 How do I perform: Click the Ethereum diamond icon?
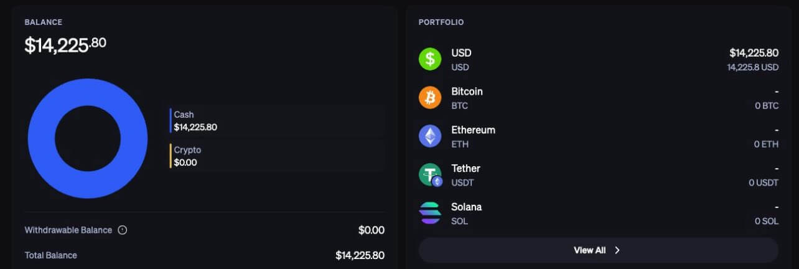[429, 136]
